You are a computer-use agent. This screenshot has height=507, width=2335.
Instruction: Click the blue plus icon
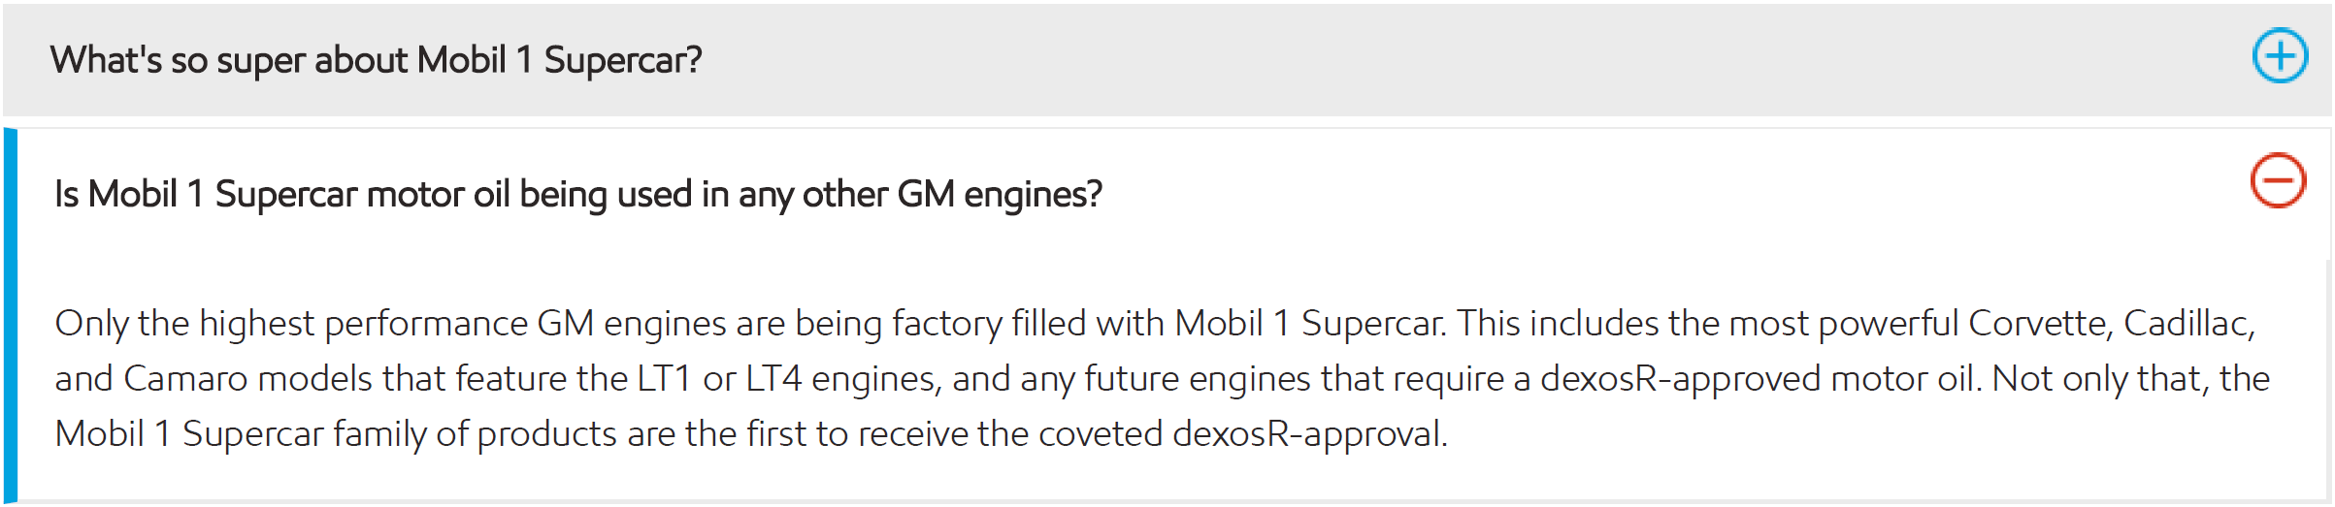[2279, 56]
